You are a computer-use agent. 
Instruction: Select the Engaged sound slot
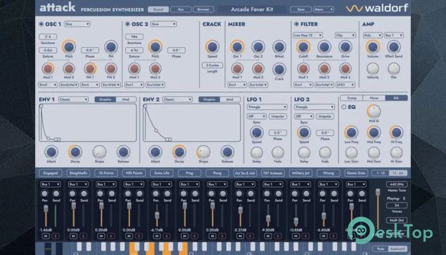click(x=50, y=173)
